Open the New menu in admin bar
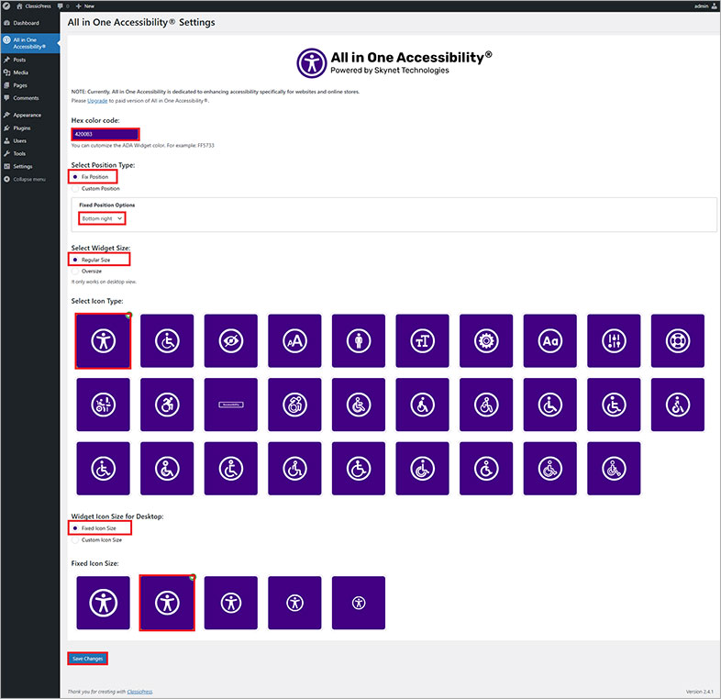The height and width of the screenshot is (699, 721). [83, 6]
